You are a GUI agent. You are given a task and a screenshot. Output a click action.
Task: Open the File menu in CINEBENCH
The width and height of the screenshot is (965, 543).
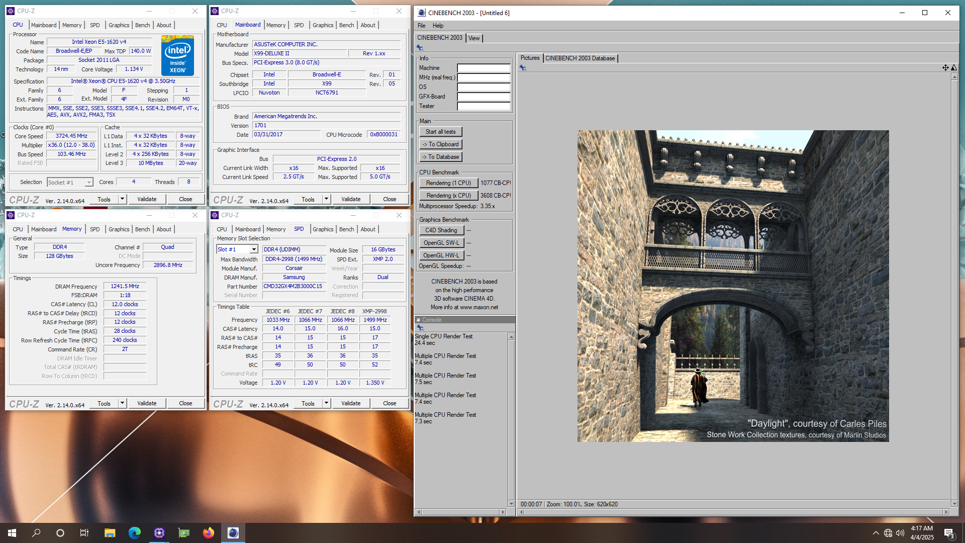(x=421, y=26)
